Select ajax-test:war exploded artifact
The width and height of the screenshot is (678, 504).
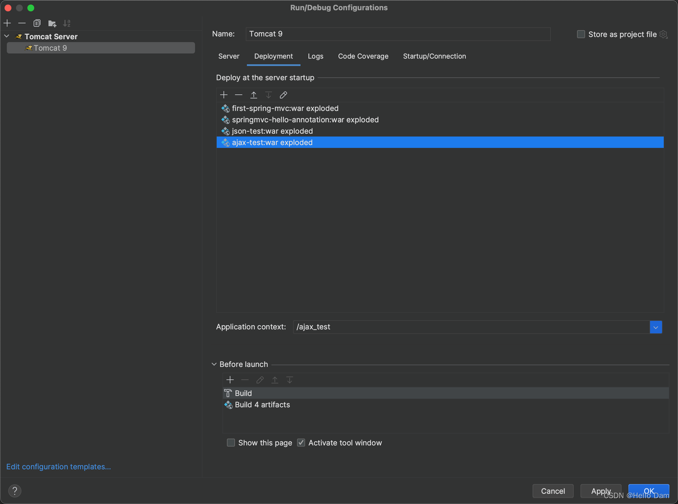point(440,142)
